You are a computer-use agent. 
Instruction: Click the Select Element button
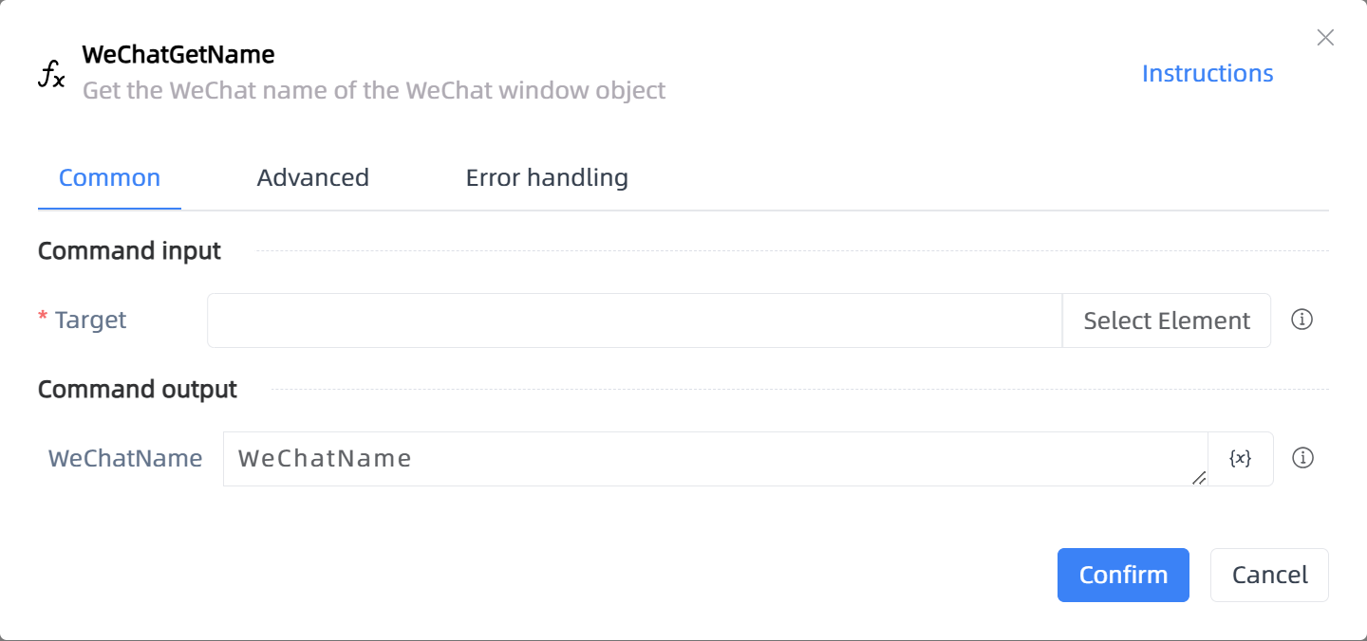pyautogui.click(x=1167, y=320)
